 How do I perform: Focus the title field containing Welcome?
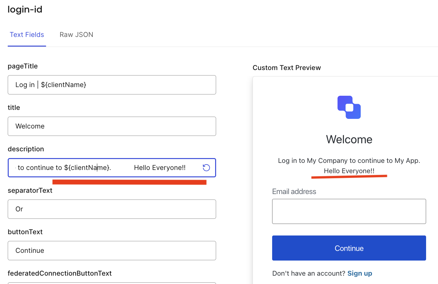coord(112,126)
